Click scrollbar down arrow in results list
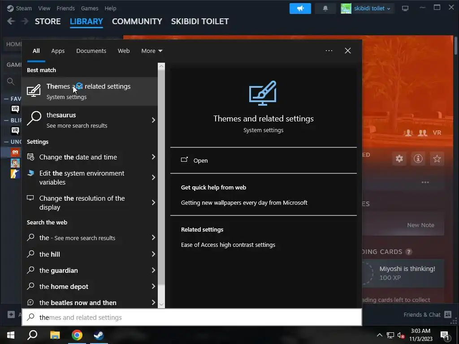The height and width of the screenshot is (344, 459). point(161,304)
